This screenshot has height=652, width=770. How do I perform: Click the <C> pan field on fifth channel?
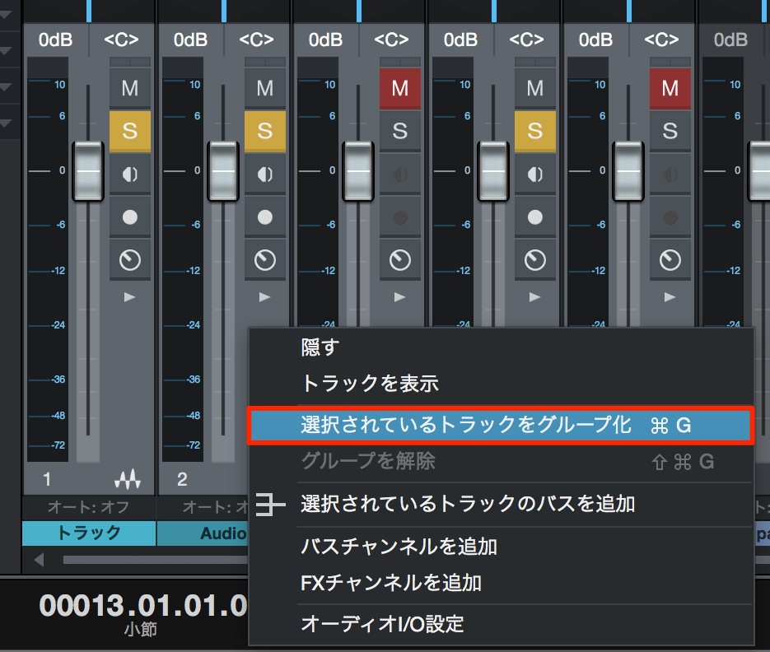click(x=662, y=40)
